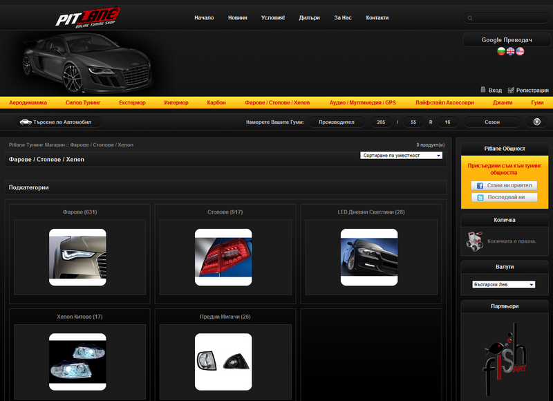Click the Xenon Китове (17) link

79,317
